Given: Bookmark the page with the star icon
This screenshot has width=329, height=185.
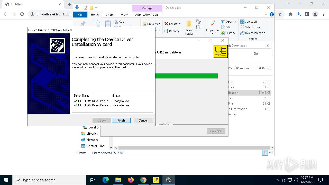Looking at the screenshot, I should 280,14.
